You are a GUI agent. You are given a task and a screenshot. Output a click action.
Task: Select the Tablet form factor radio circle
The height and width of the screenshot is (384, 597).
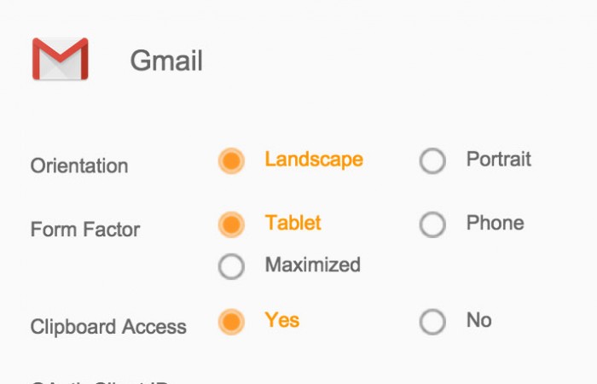(231, 224)
